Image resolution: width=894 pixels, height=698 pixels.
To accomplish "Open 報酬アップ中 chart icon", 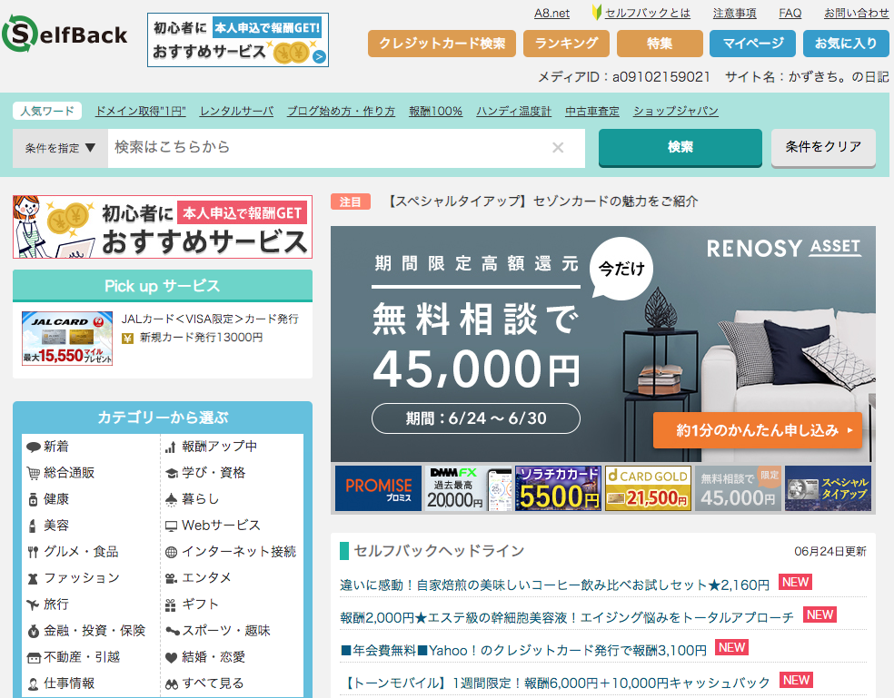I will [x=171, y=447].
